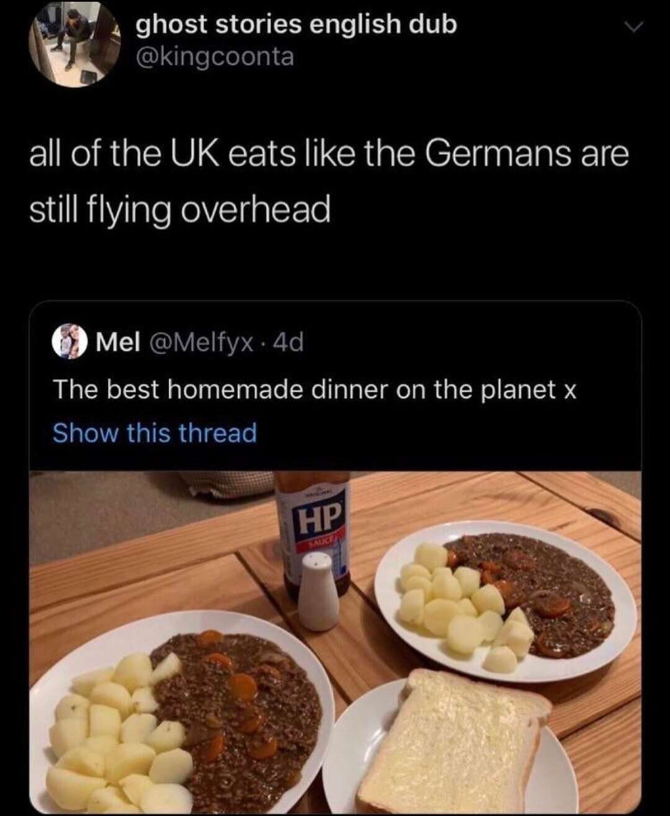
Task: Click the main tweet text about Germans
Action: pyautogui.click(x=329, y=182)
